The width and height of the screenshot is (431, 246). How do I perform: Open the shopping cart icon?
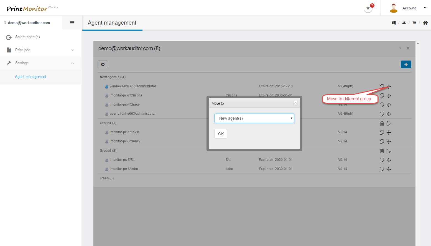[x=414, y=23]
